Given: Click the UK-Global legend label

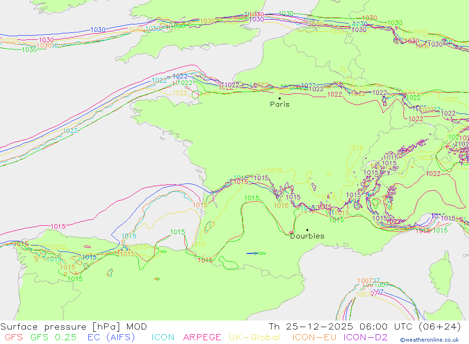Looking at the screenshot, I should tap(254, 337).
